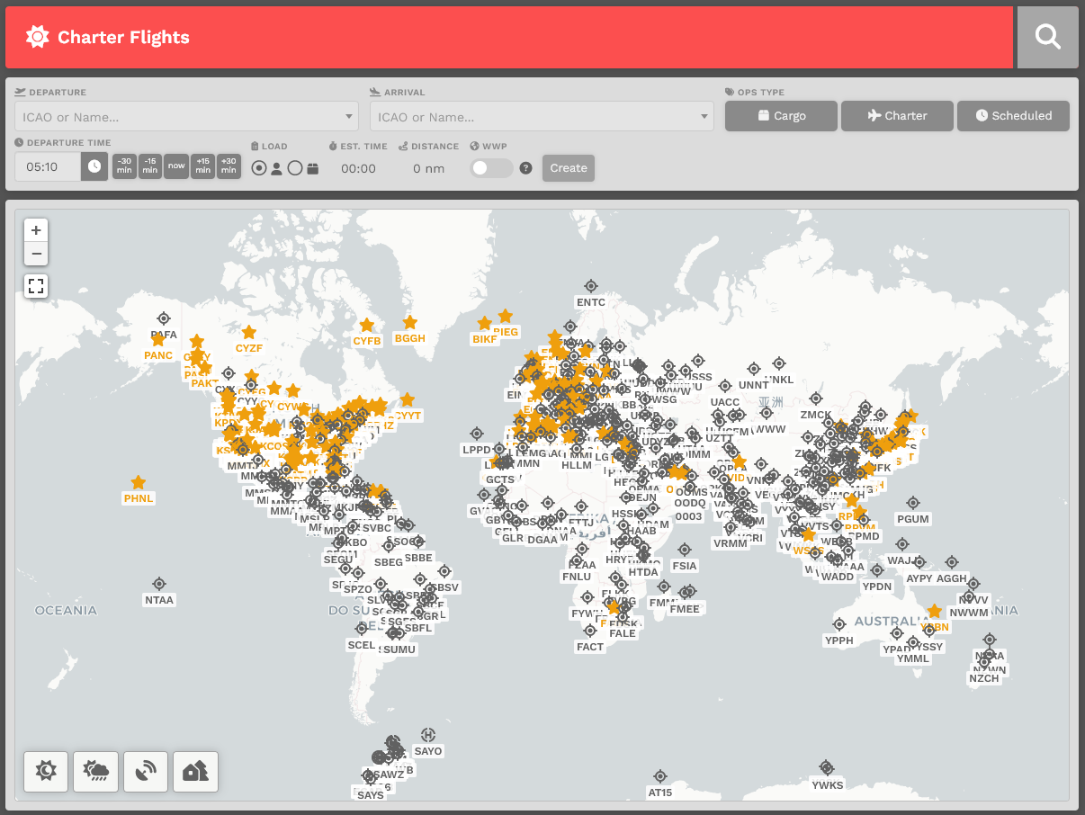Select the AT15 airport marker
Screen dimensions: 1085x815
click(660, 777)
